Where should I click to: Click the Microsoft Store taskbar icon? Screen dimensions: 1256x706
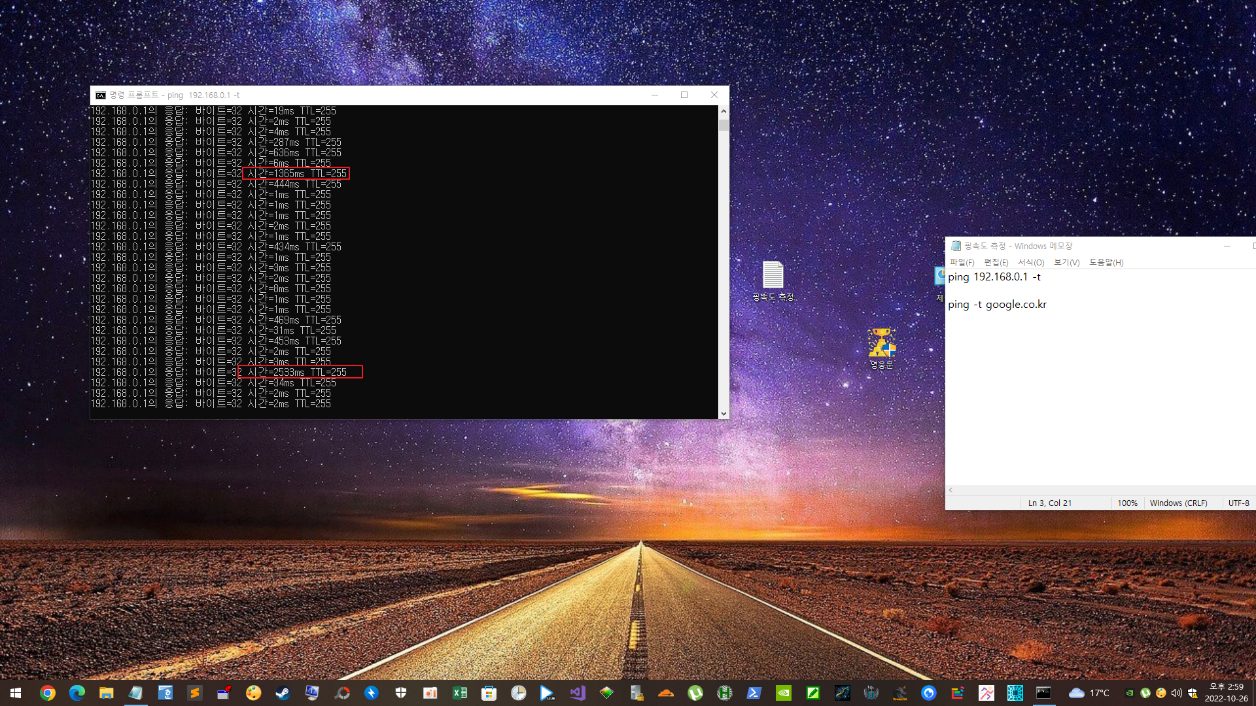489,693
